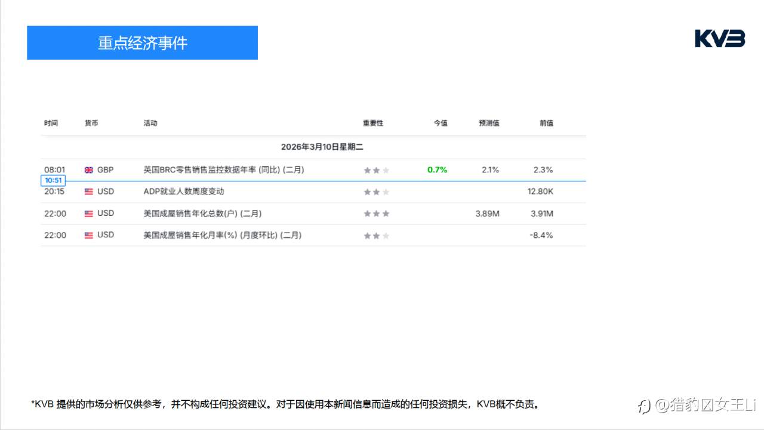The height and width of the screenshot is (430, 764).
Task: Click the 10:51 time badge marker
Action: tap(53, 180)
